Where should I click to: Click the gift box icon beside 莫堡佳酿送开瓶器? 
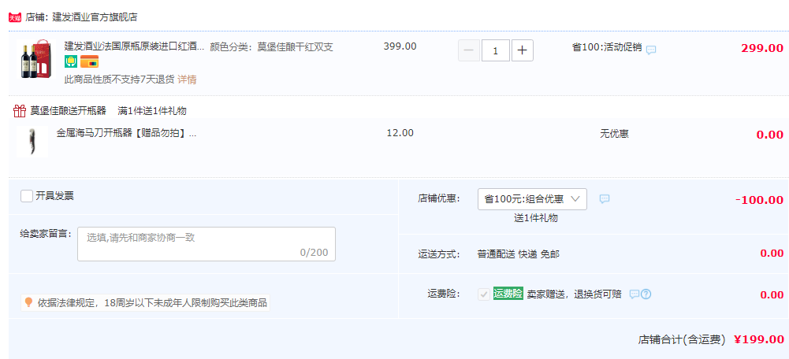click(x=20, y=111)
